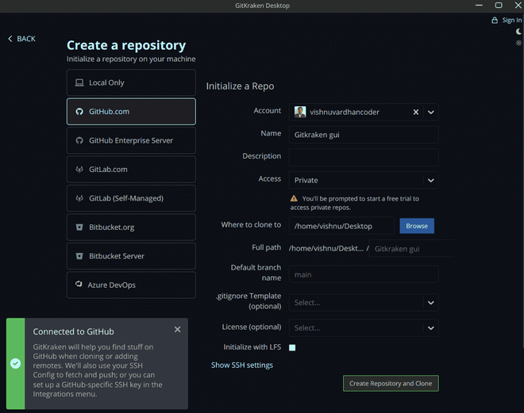
Task: Select the Azure DevOps option
Action: tap(131, 285)
